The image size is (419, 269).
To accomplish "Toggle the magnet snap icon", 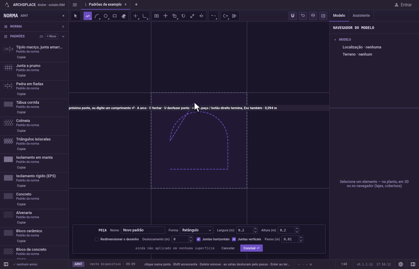I will tap(293, 16).
